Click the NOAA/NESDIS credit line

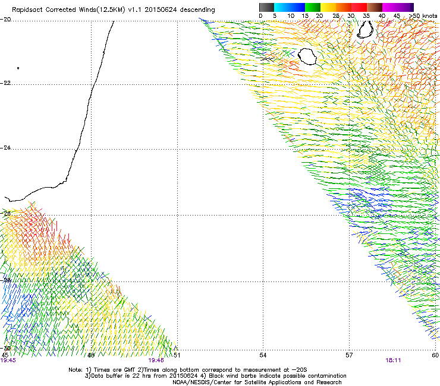pyautogui.click(x=257, y=382)
